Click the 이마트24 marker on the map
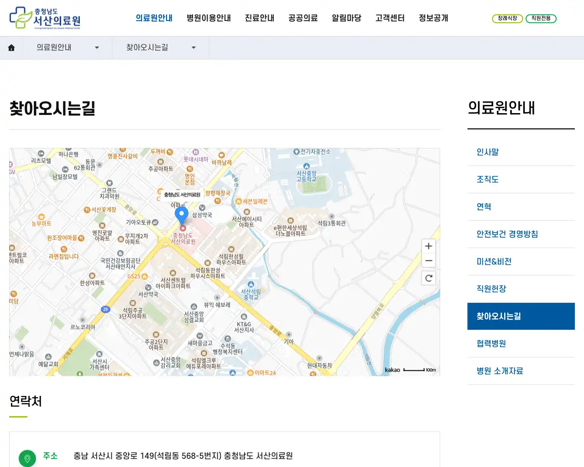584x467 pixels. pyautogui.click(x=262, y=373)
